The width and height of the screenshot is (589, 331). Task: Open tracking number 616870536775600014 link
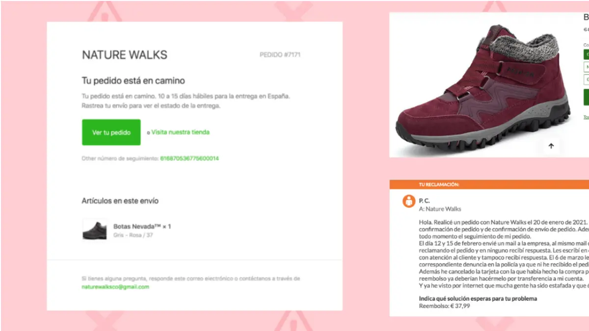click(189, 158)
